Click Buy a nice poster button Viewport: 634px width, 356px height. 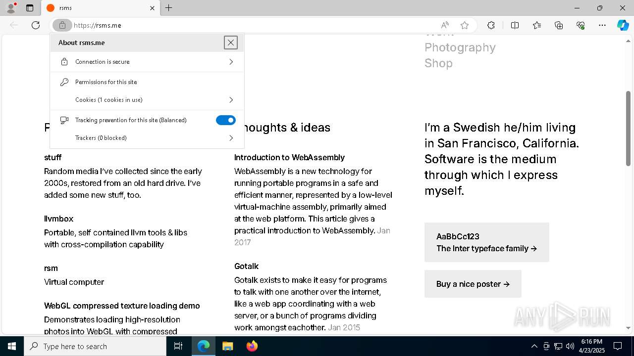[473, 284]
